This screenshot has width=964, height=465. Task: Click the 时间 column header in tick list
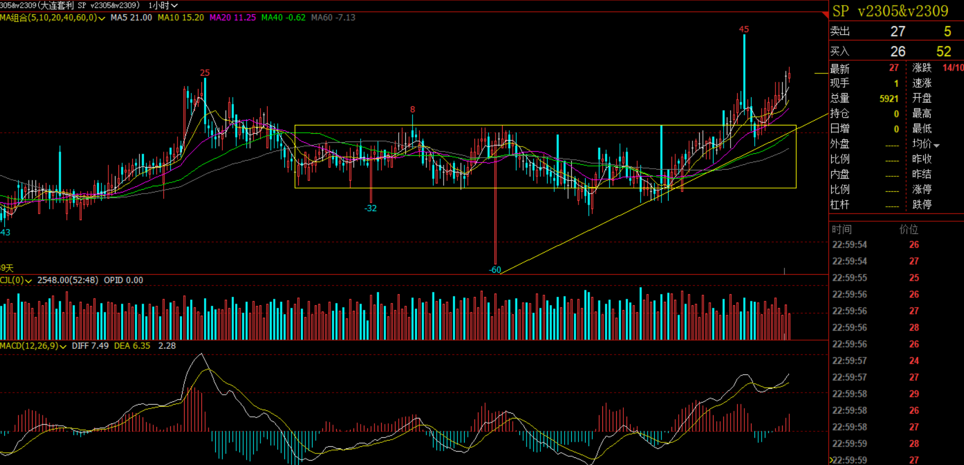pos(841,229)
